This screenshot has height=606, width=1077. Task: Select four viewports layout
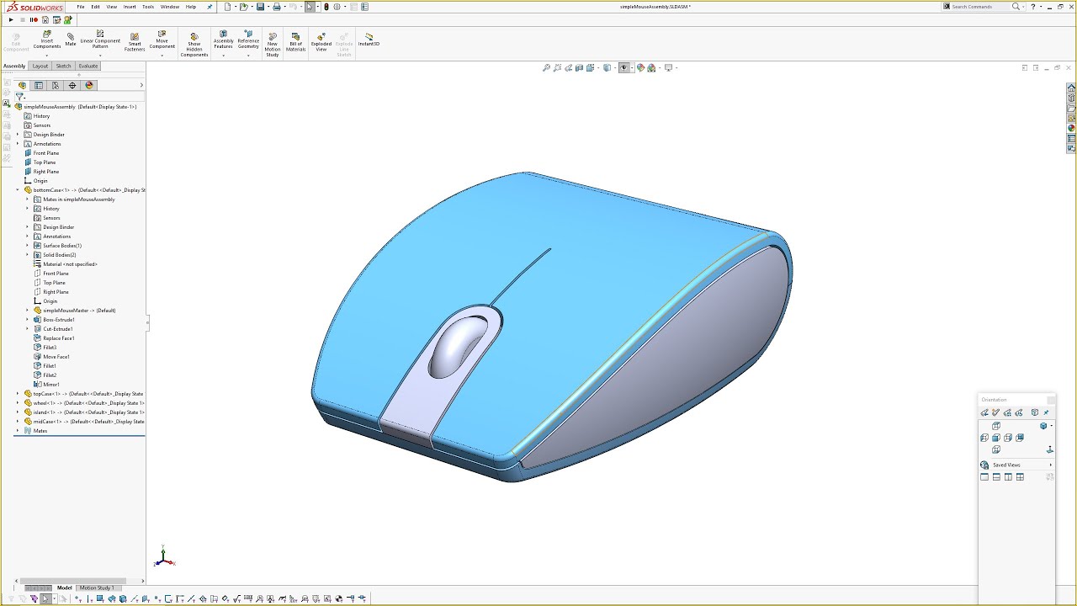click(1020, 477)
